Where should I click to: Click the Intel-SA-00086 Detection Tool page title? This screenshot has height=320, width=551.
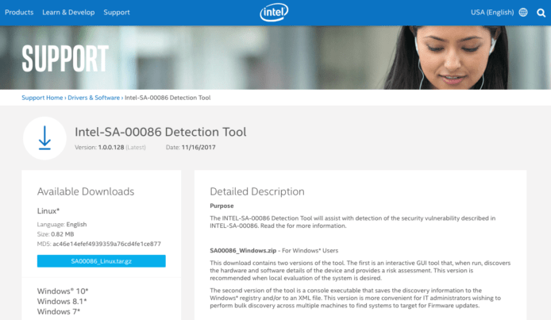[160, 132]
